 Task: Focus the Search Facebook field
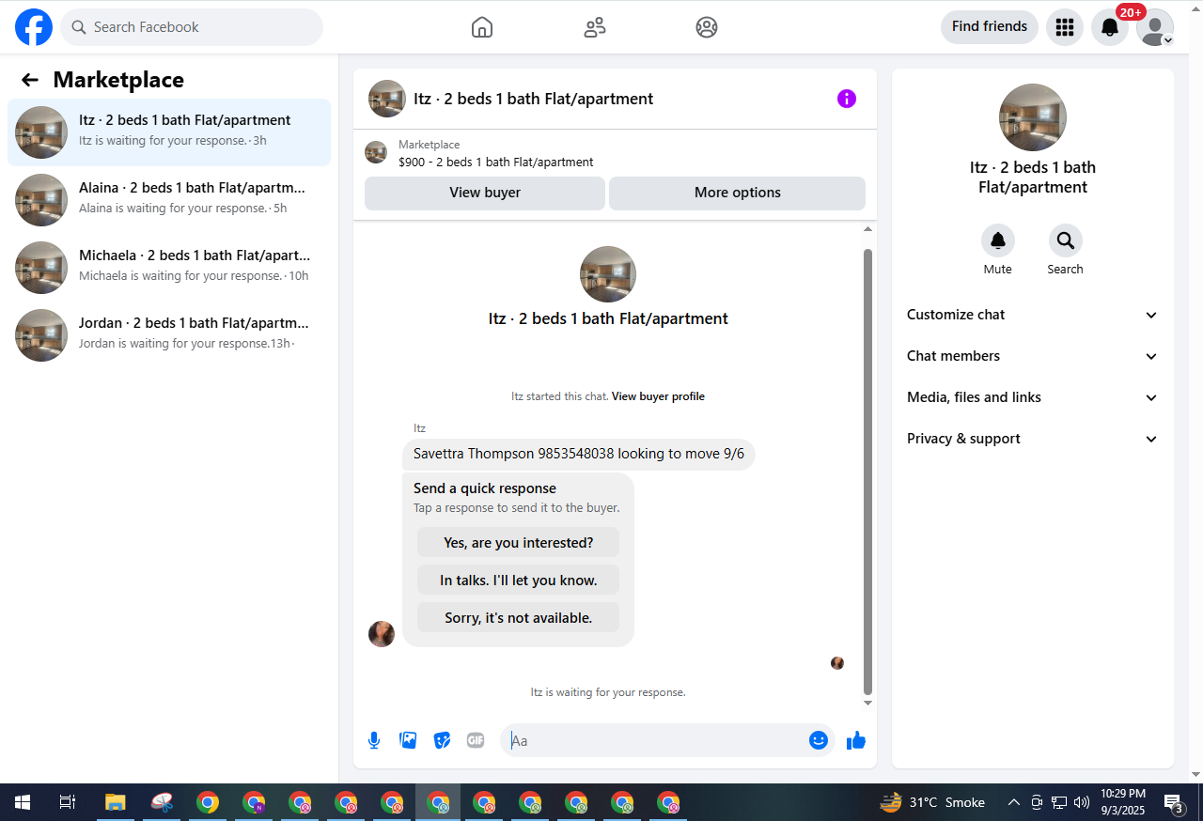(192, 27)
